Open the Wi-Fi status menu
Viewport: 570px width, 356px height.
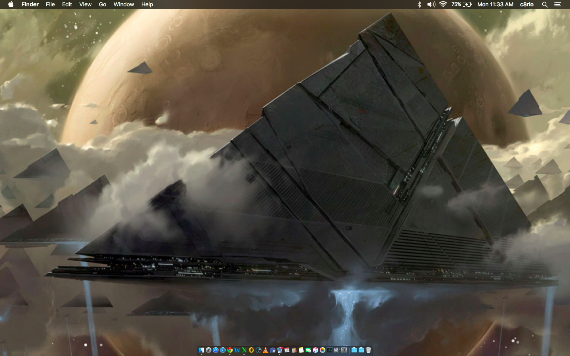[443, 4]
